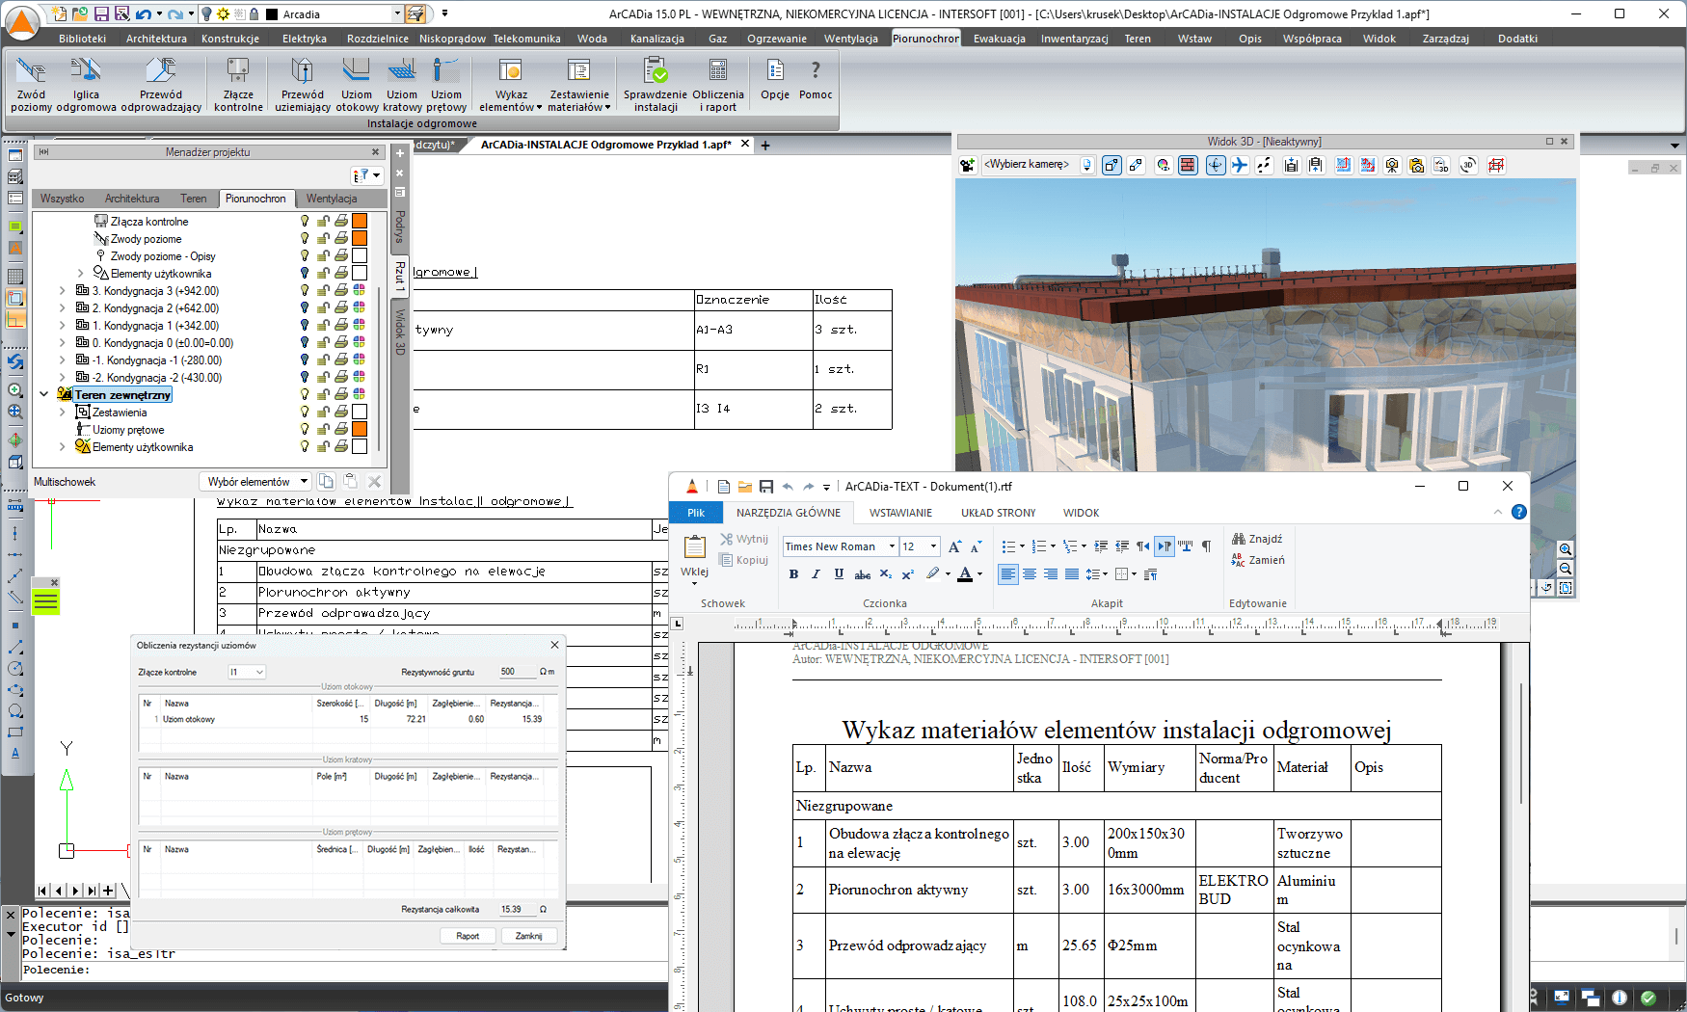Screen dimensions: 1687x1012
Task: Open the Times New Roman font dropdown
Action: tap(893, 546)
